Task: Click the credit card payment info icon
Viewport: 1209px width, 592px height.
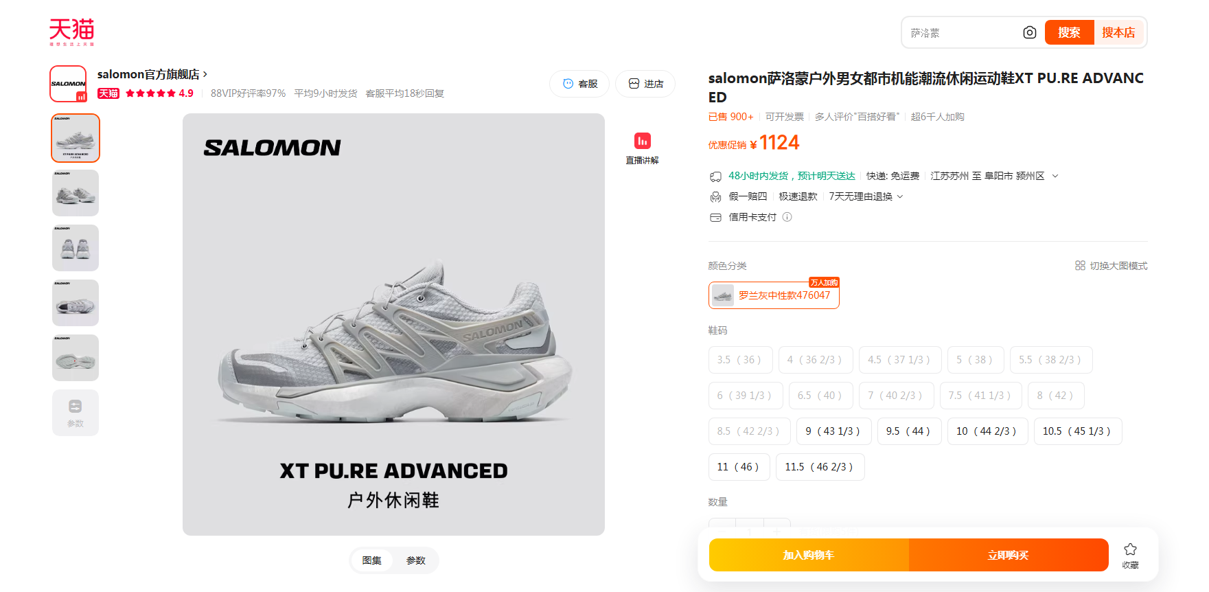Action: coord(787,217)
